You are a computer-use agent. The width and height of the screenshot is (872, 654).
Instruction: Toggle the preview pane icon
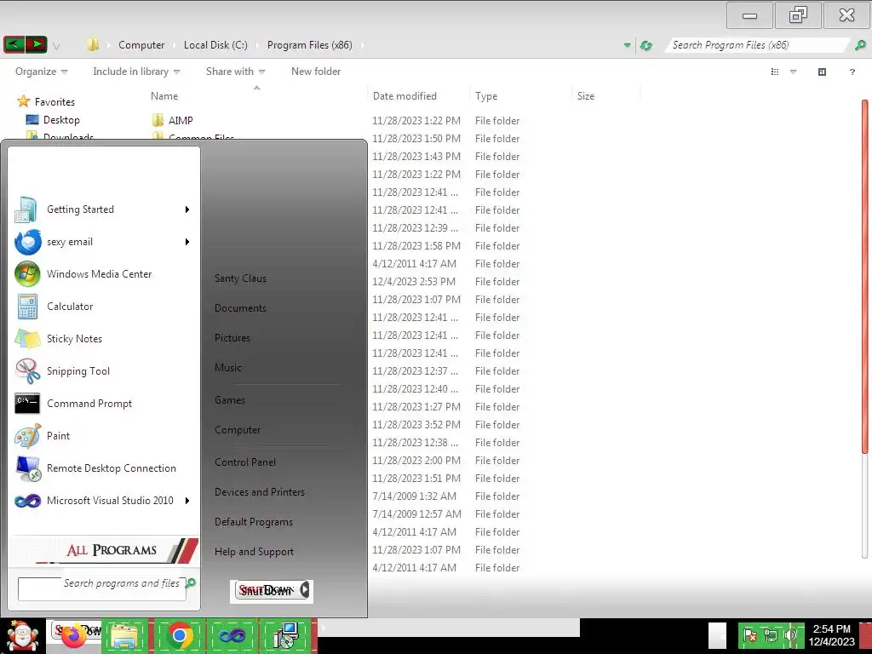pyautogui.click(x=822, y=72)
